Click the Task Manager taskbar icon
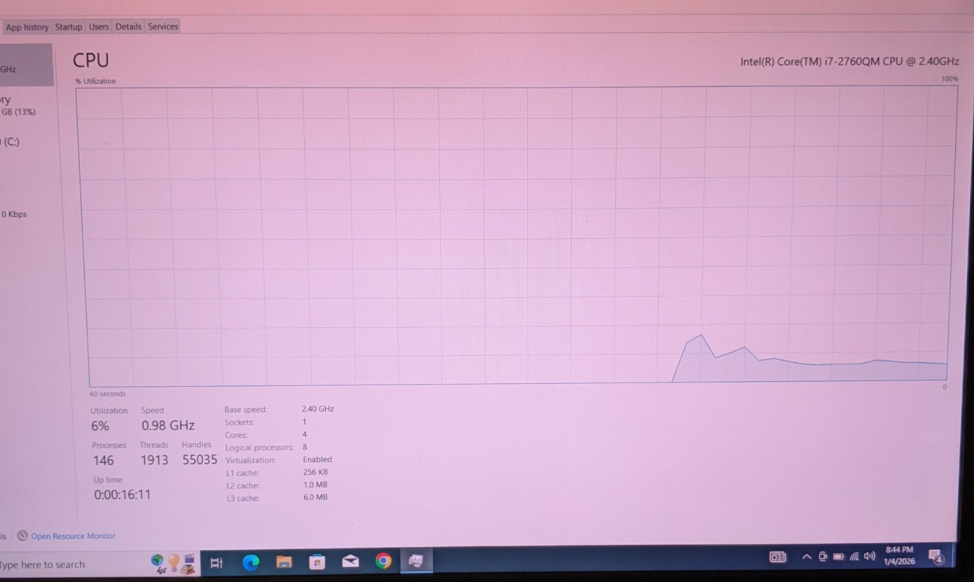The width and height of the screenshot is (974, 582). coord(416,561)
